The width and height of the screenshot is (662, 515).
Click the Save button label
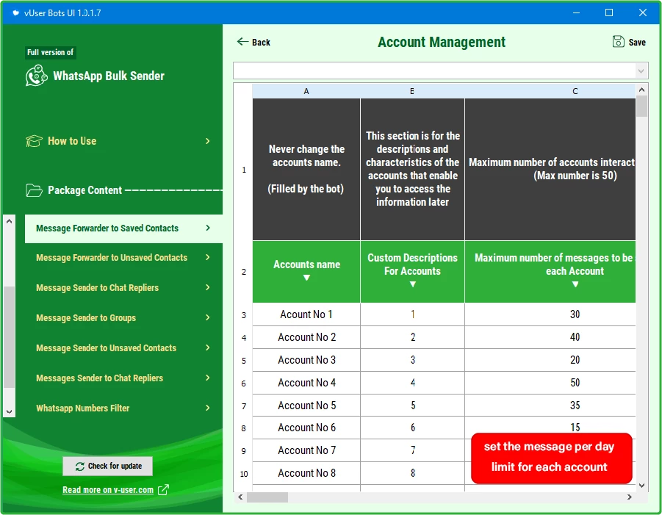[637, 42]
